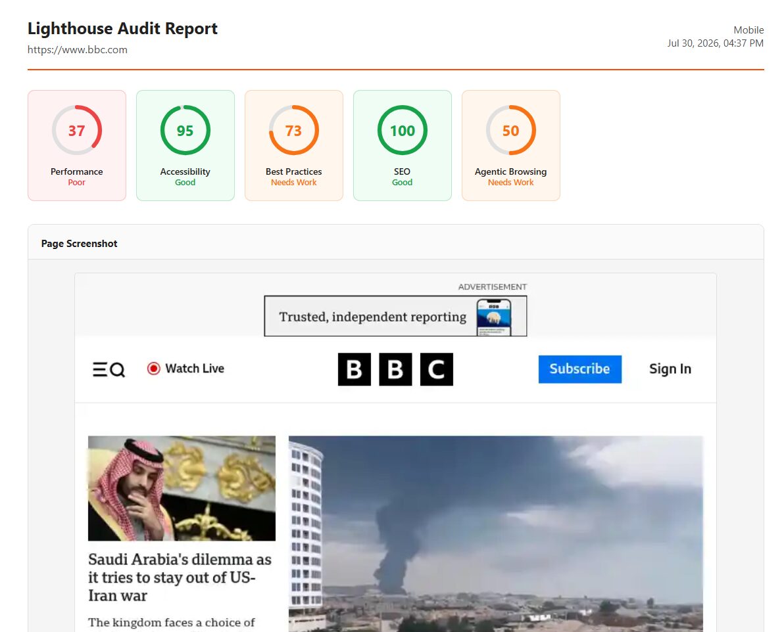The image size is (784, 632).
Task: Click the Poor rating text
Action: tap(76, 183)
